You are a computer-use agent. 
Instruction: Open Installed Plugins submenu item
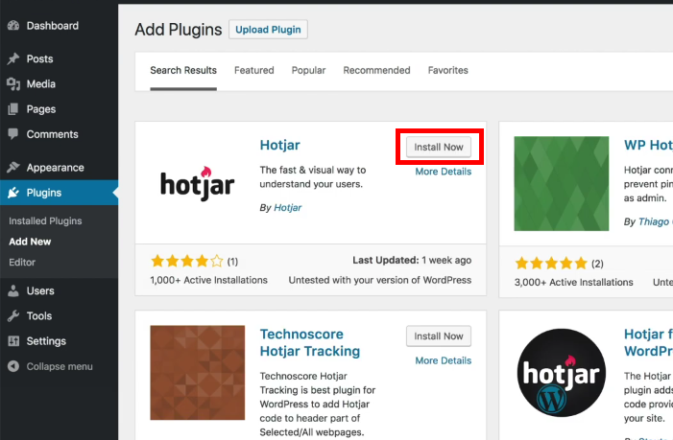point(45,220)
